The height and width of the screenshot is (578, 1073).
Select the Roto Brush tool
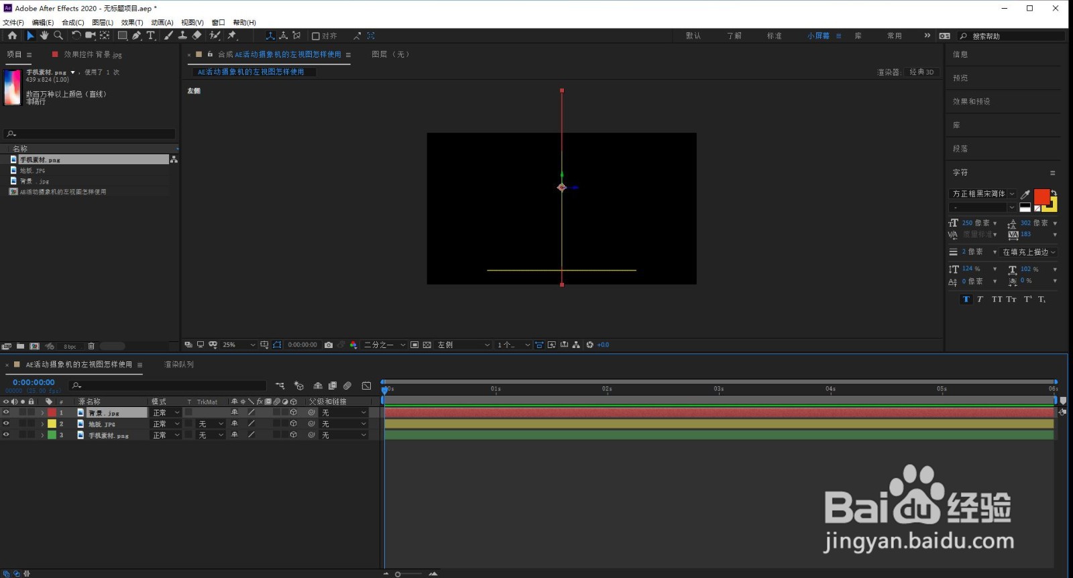pos(215,36)
